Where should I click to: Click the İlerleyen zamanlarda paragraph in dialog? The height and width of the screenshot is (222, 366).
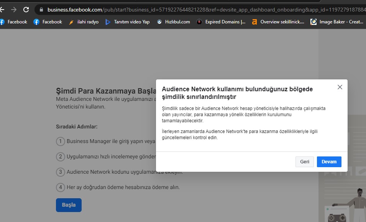(240, 135)
